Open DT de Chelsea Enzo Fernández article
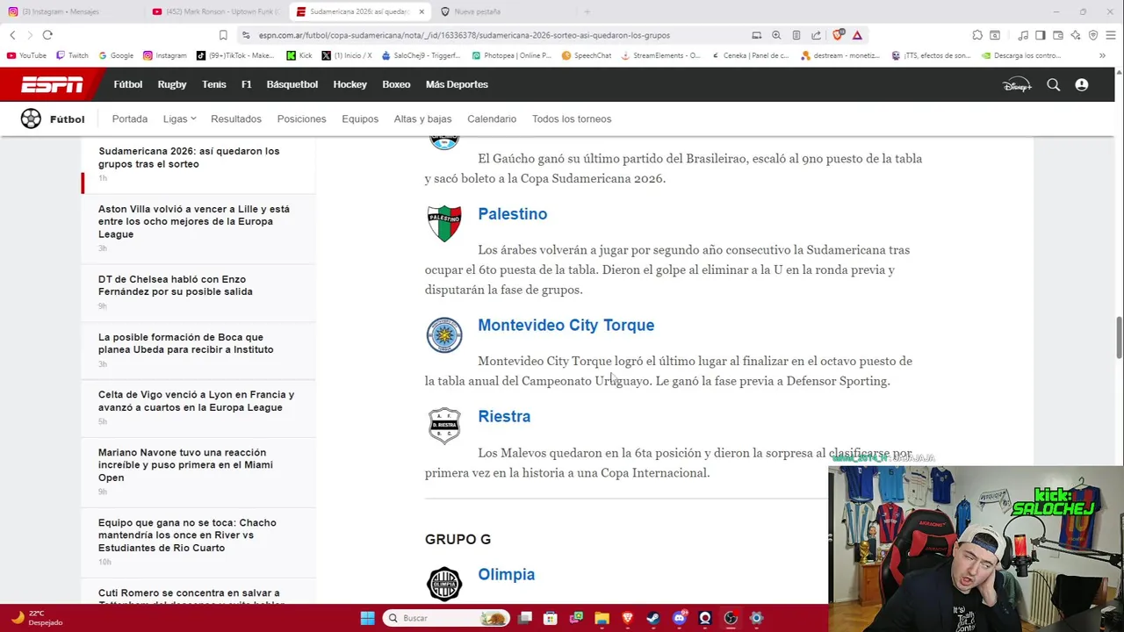Image resolution: width=1124 pixels, height=632 pixels. tap(176, 285)
